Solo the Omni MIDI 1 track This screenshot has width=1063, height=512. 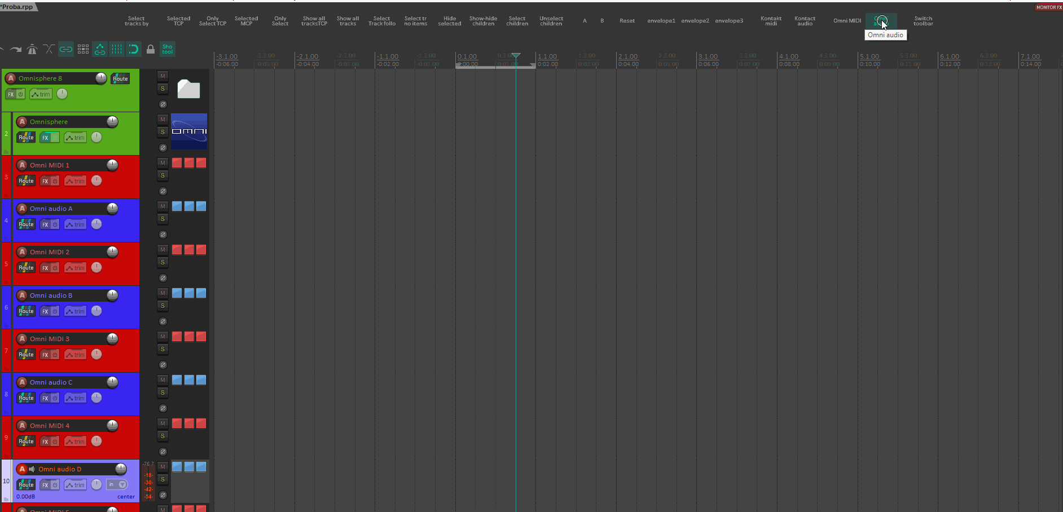162,175
